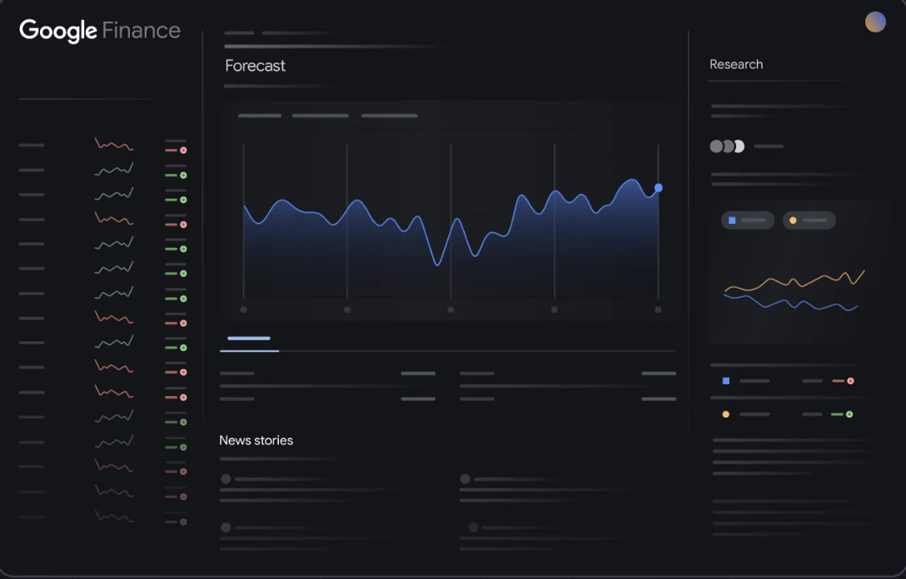Toggle the blue series legend chip
Screen dimensions: 906x579
[x=747, y=220]
